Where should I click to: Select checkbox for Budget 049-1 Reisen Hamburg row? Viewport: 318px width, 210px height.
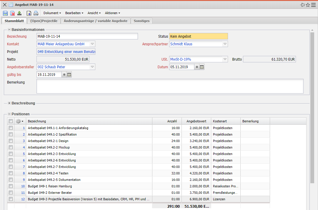coord(11,186)
